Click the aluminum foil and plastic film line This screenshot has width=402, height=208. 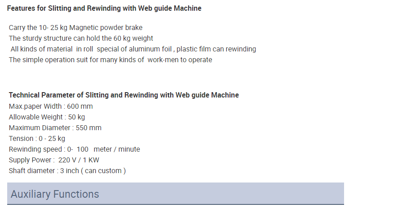pos(133,49)
